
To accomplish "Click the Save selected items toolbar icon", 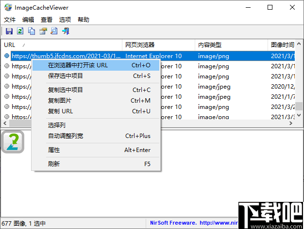I will tap(9, 31).
